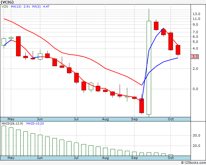Click May on the price chart axis

(11, 119)
